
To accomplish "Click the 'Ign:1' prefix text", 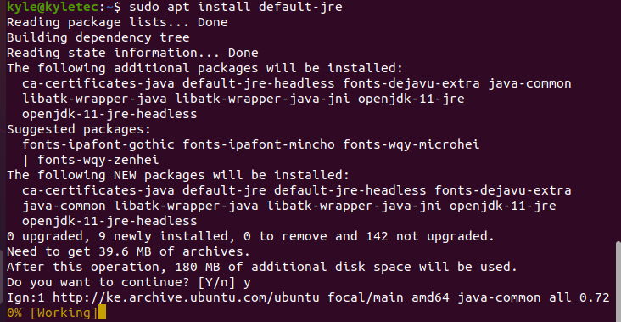I will pos(25,297).
